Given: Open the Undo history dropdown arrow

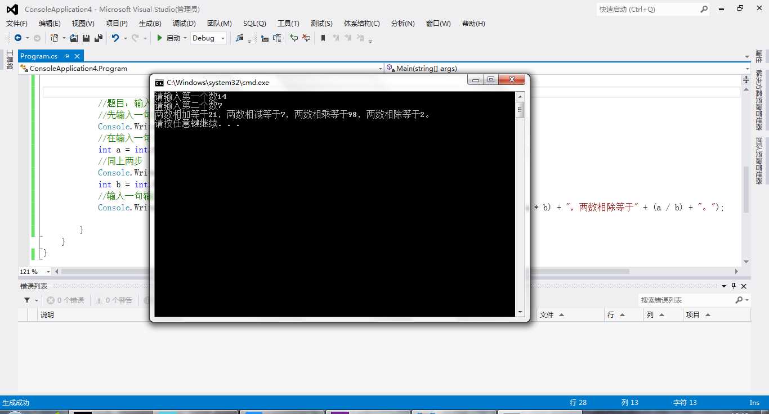Looking at the screenshot, I should (x=125, y=38).
